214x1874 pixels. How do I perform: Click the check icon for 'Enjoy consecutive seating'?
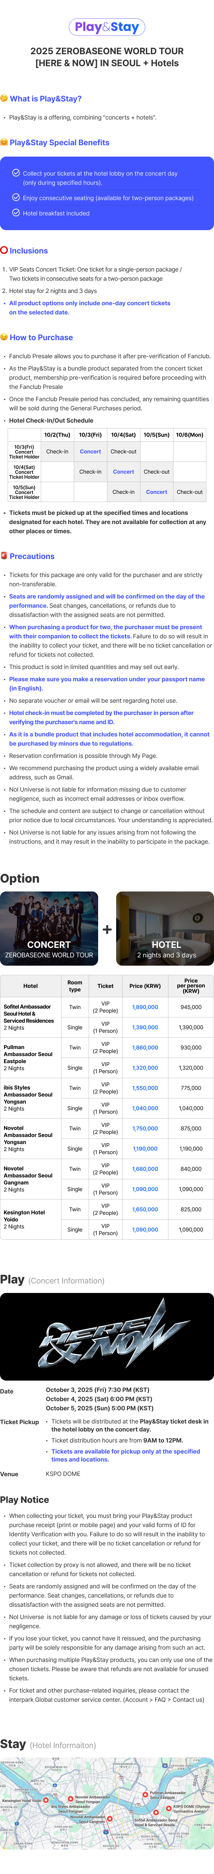[16, 197]
